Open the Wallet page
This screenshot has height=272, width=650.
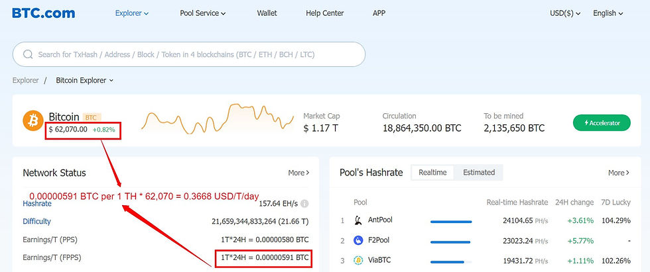click(267, 13)
